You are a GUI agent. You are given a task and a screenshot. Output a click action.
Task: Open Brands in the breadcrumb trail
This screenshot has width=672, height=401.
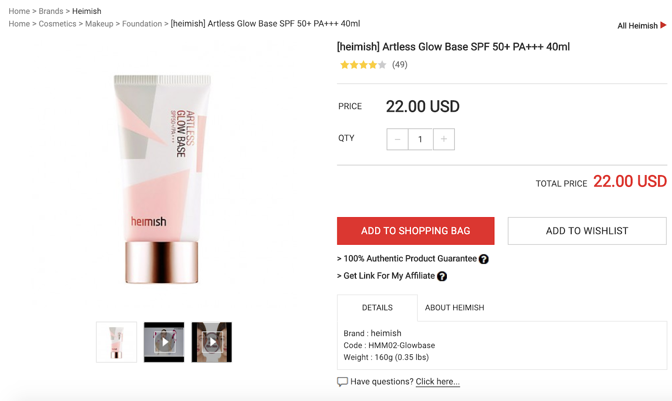tap(51, 11)
